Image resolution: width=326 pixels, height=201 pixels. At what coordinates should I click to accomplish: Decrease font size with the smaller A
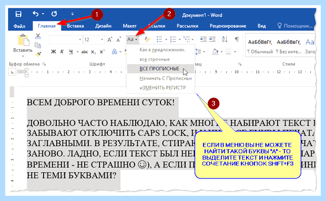(118, 40)
